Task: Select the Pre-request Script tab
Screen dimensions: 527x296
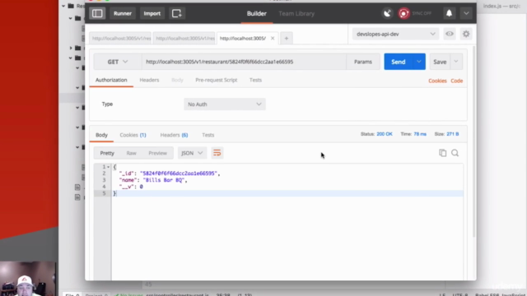Action: (x=216, y=80)
